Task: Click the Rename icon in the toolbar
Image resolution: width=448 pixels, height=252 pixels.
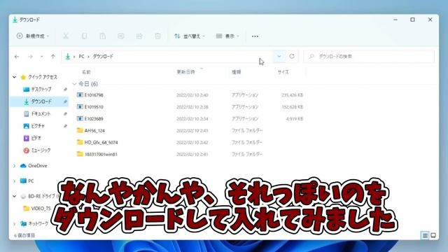Action: [121, 36]
